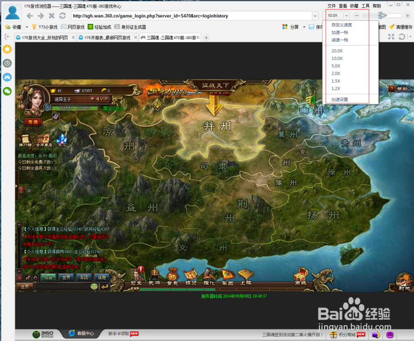Open 加速设置 speed settings entry

coord(340,99)
